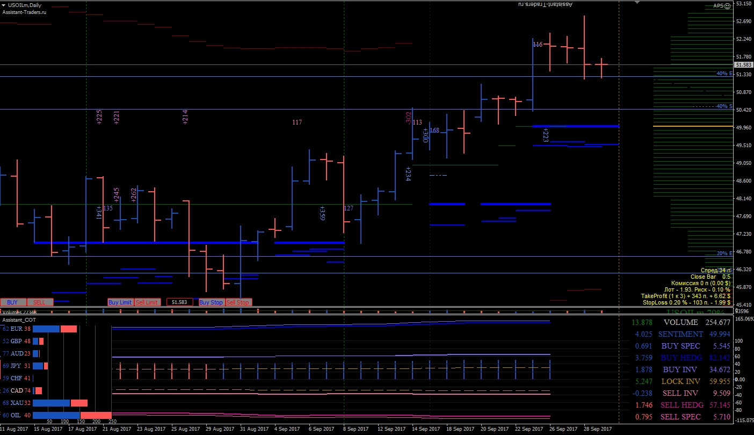Click the 49.994 sentiment value

(x=720, y=334)
